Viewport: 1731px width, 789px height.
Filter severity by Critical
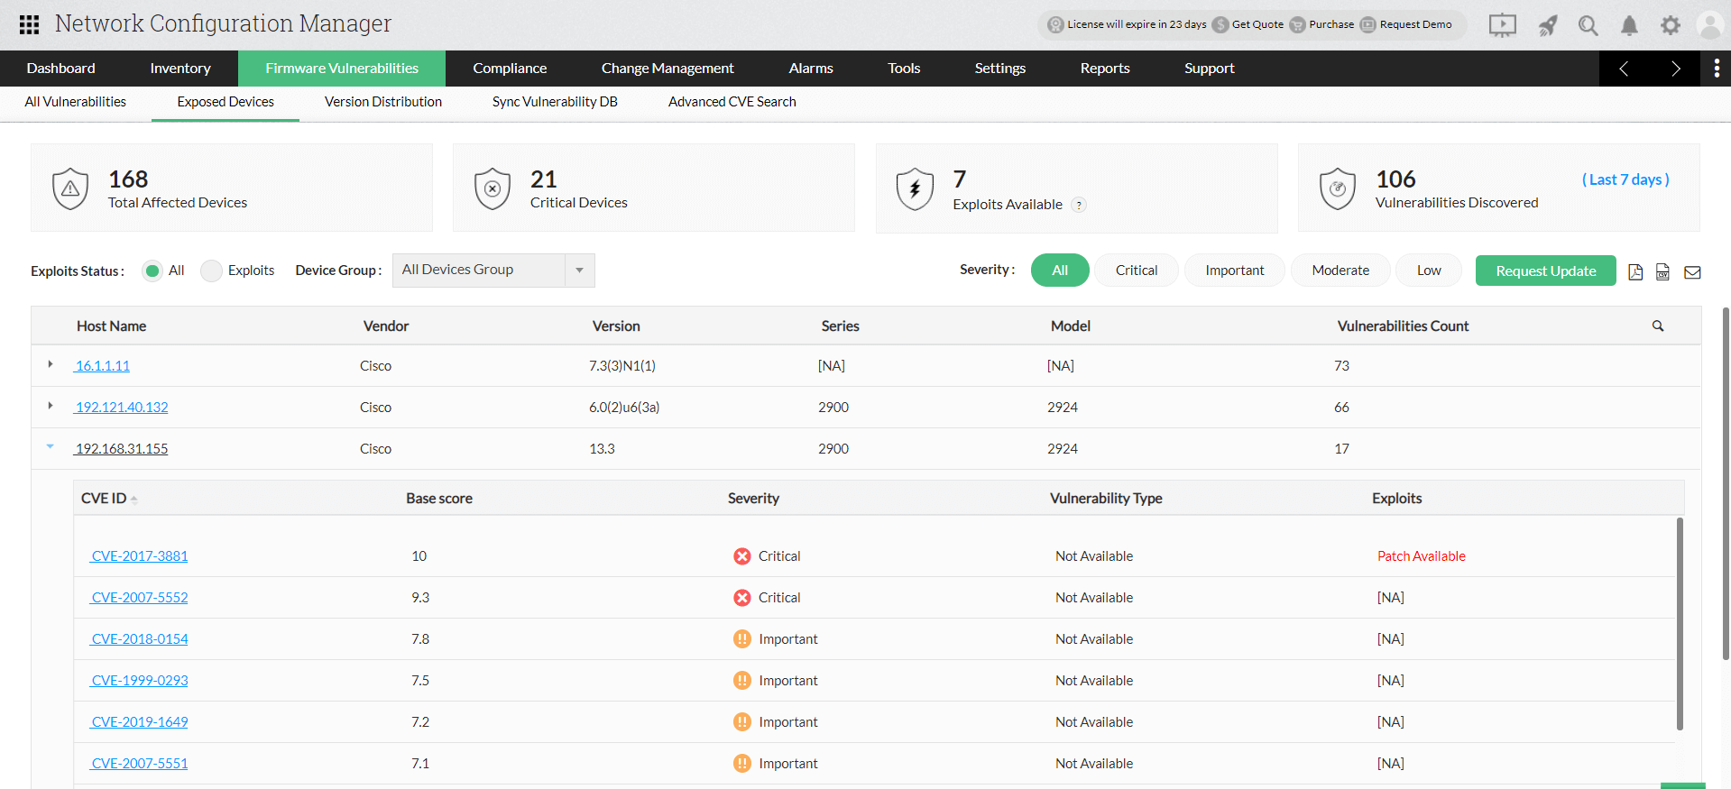[1137, 271]
